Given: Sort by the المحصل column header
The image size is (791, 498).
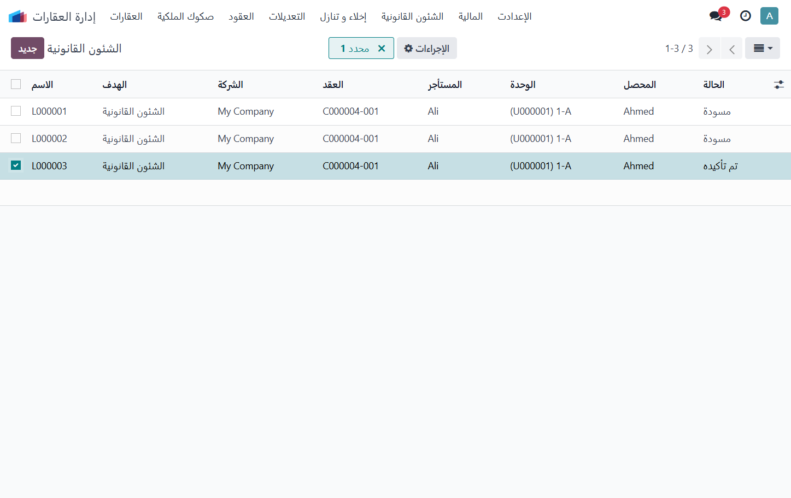Looking at the screenshot, I should tap(640, 85).
